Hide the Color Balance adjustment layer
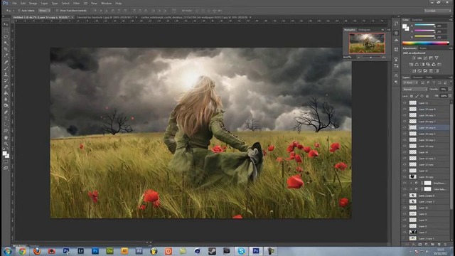This screenshot has height=256, width=455. point(405,189)
